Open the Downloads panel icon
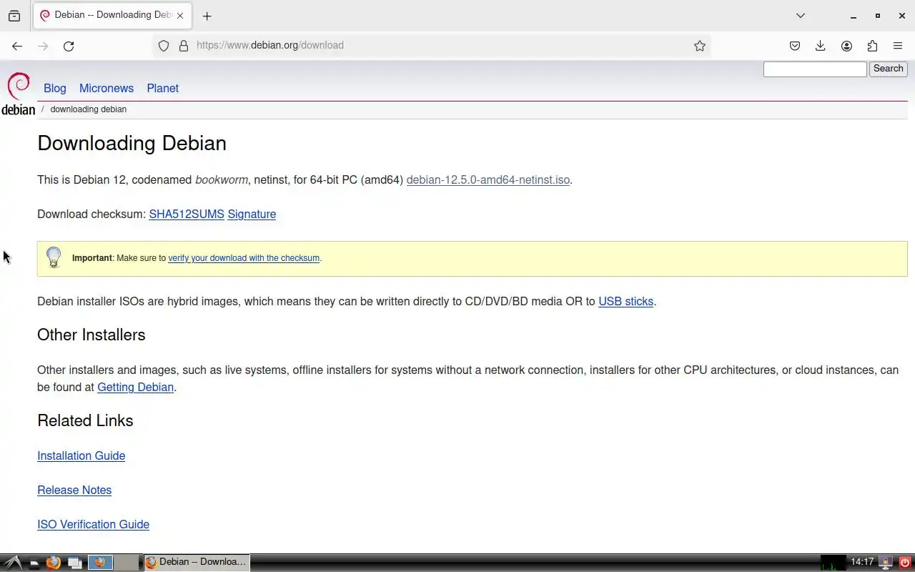This screenshot has height=572, width=915. pos(821,46)
